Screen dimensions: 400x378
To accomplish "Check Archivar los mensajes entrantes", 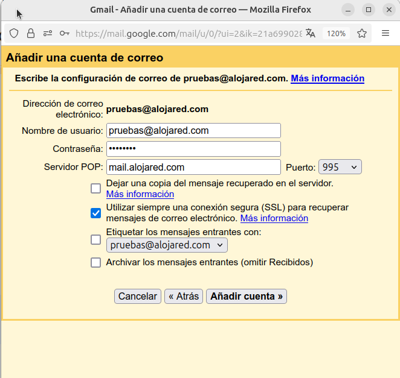I will tap(95, 262).
